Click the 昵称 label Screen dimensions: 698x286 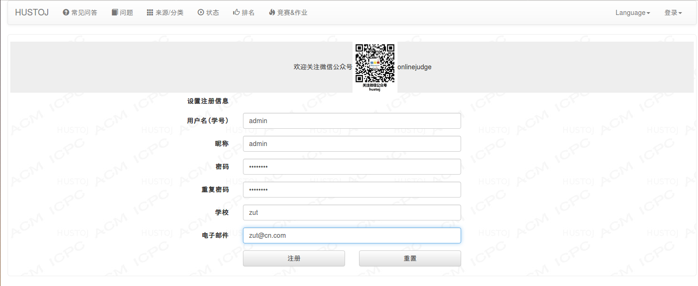(222, 144)
